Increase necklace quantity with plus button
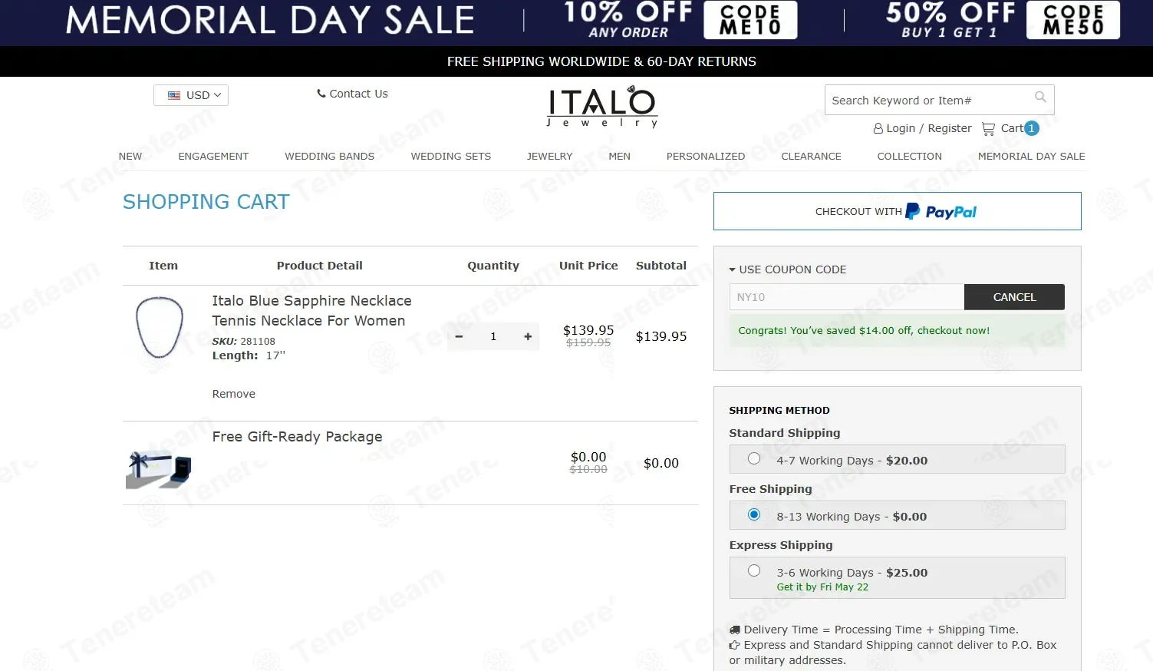 point(528,336)
